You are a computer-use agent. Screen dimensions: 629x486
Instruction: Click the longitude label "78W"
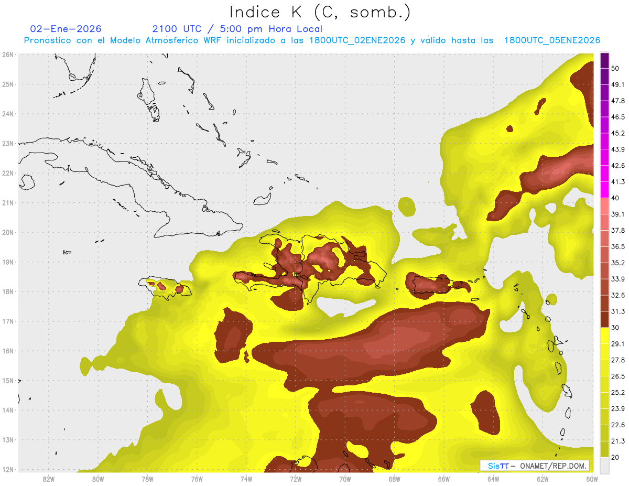147,479
